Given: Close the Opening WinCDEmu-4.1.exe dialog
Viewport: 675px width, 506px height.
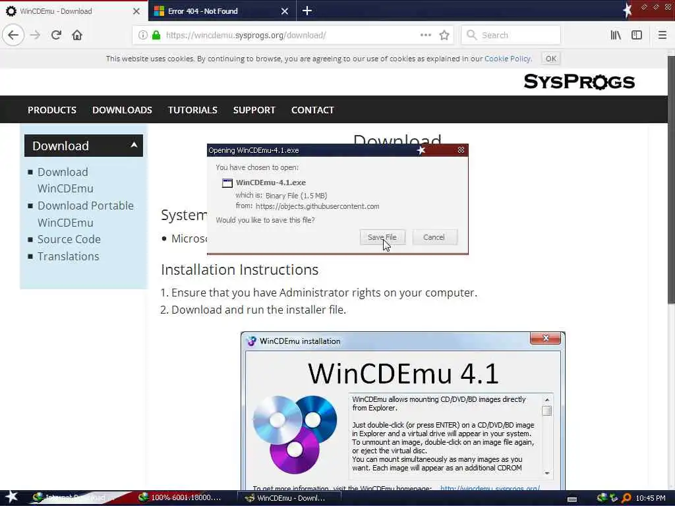Looking at the screenshot, I should click(x=461, y=150).
